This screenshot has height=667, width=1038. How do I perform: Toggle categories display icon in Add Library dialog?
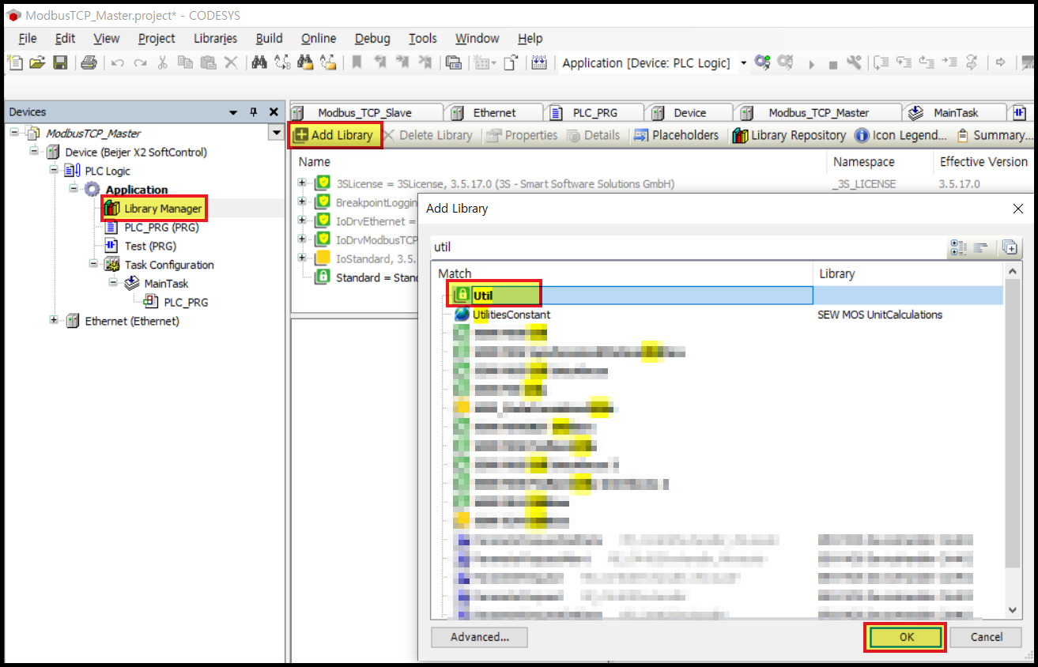(958, 247)
